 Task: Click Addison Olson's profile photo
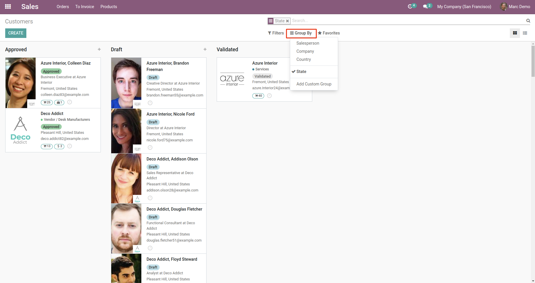coord(126,178)
